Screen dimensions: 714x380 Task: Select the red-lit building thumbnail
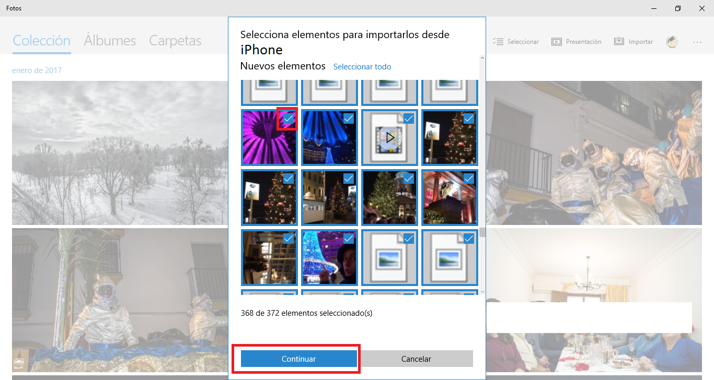(x=450, y=197)
